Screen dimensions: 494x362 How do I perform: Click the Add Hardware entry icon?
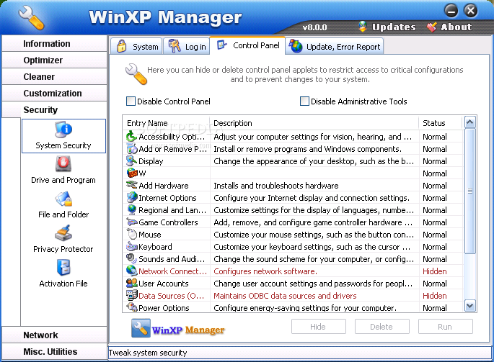click(x=132, y=185)
